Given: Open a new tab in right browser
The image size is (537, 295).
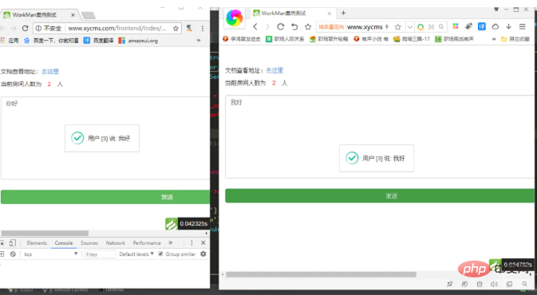Looking at the screenshot, I should pos(343,13).
